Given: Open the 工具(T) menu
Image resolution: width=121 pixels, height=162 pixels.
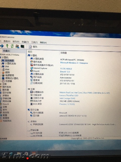Looking at the screenshot, I should pyautogui.click(x=34, y=42).
